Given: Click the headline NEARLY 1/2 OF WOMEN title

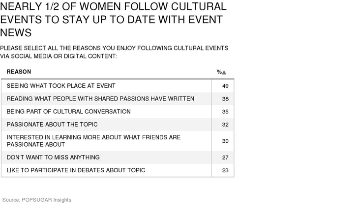Looking at the screenshot, I should pos(114,19).
